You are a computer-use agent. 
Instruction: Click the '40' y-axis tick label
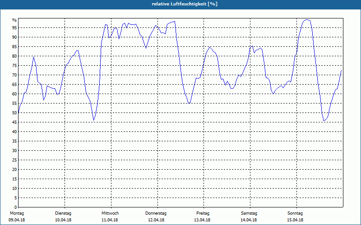coord(14,131)
